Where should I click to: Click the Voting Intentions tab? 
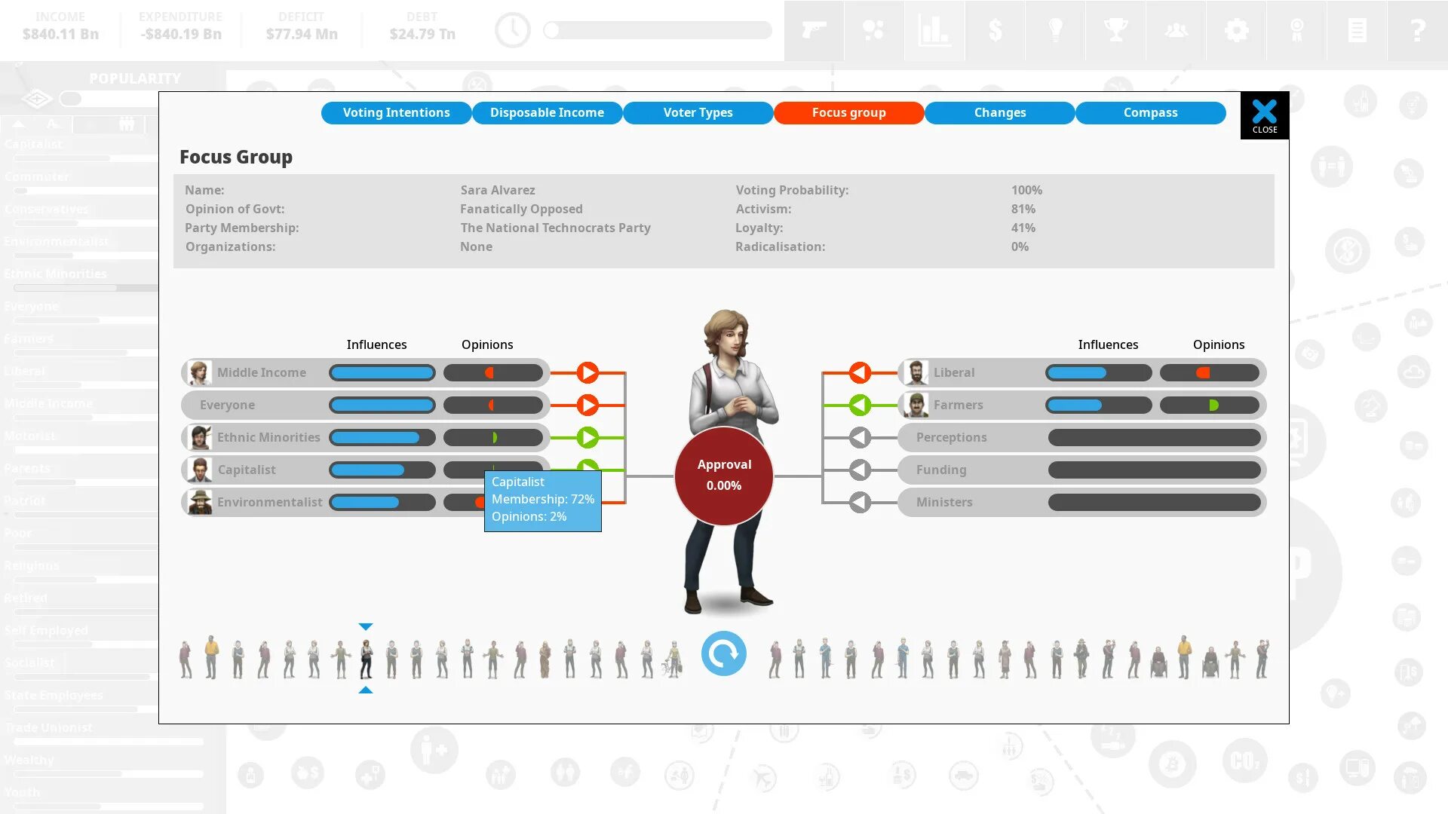396,112
